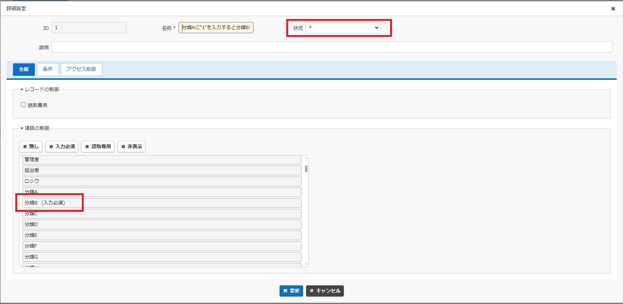Screen dimensions: 623x304
Task: Click the item list scrollbar thumb
Action: coord(306,169)
